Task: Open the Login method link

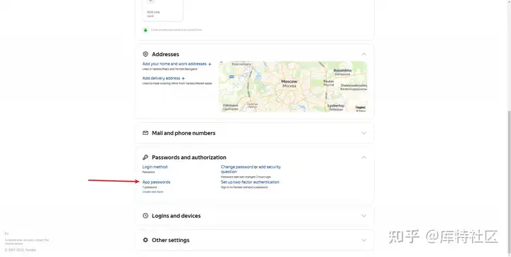Action: pyautogui.click(x=155, y=167)
